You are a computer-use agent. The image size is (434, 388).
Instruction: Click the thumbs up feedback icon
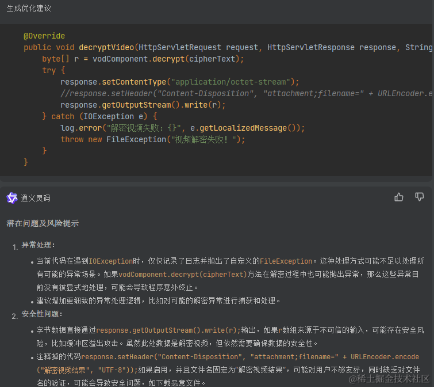point(399,197)
